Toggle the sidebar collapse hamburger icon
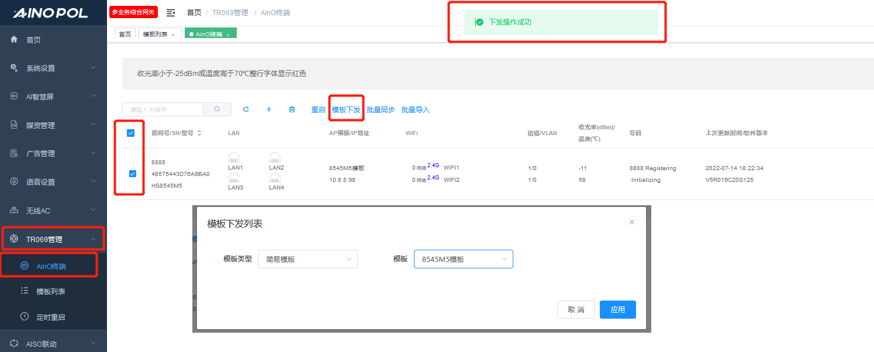874x352 pixels. click(171, 12)
